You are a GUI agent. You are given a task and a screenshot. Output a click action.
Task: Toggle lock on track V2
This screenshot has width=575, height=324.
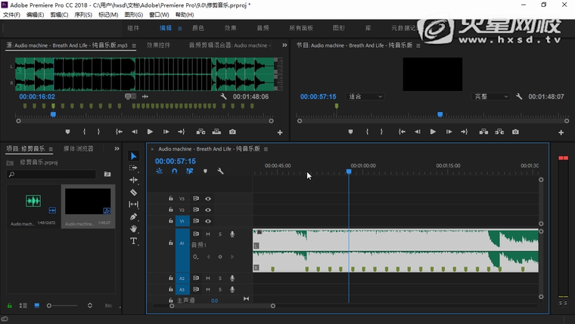pos(171,210)
